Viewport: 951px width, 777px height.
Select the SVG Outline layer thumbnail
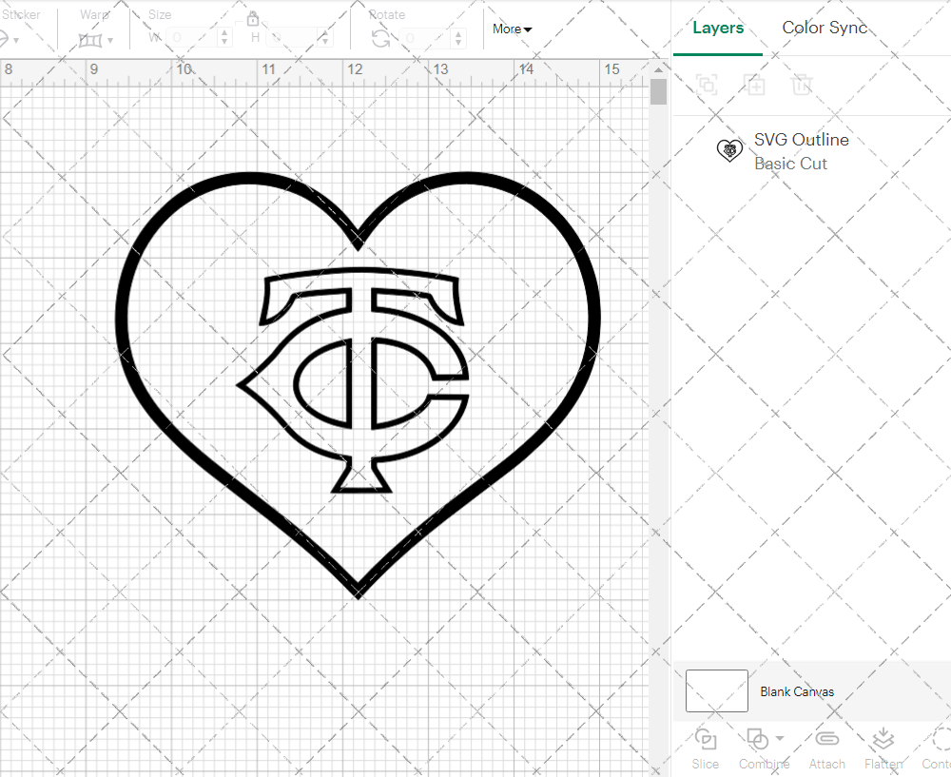coord(729,150)
